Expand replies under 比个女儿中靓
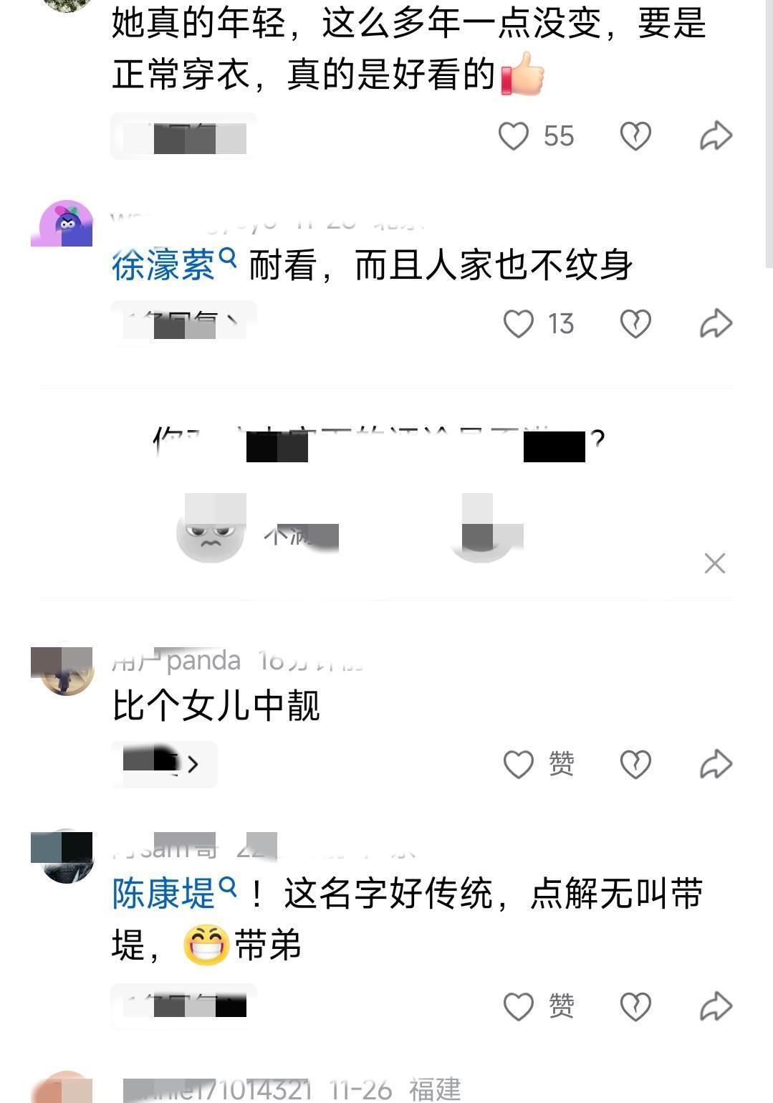 [x=164, y=765]
